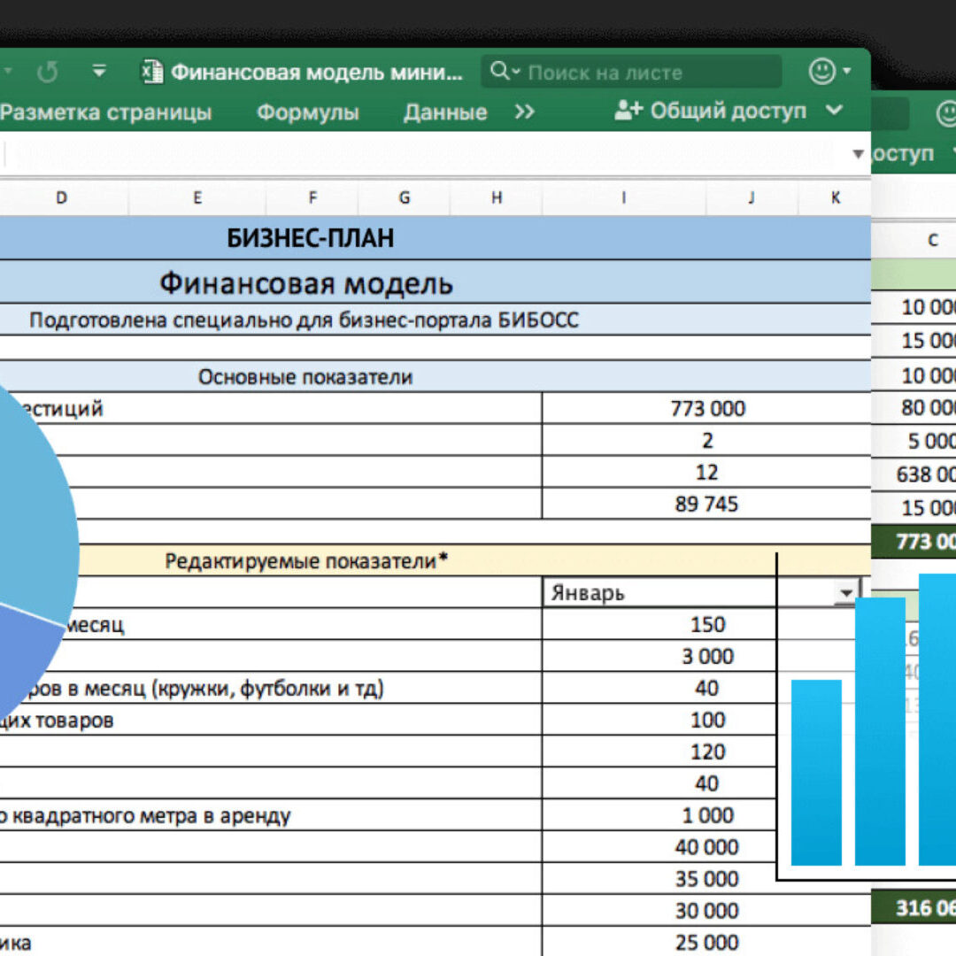Select the column I header
The image size is (956, 956).
coord(623,198)
